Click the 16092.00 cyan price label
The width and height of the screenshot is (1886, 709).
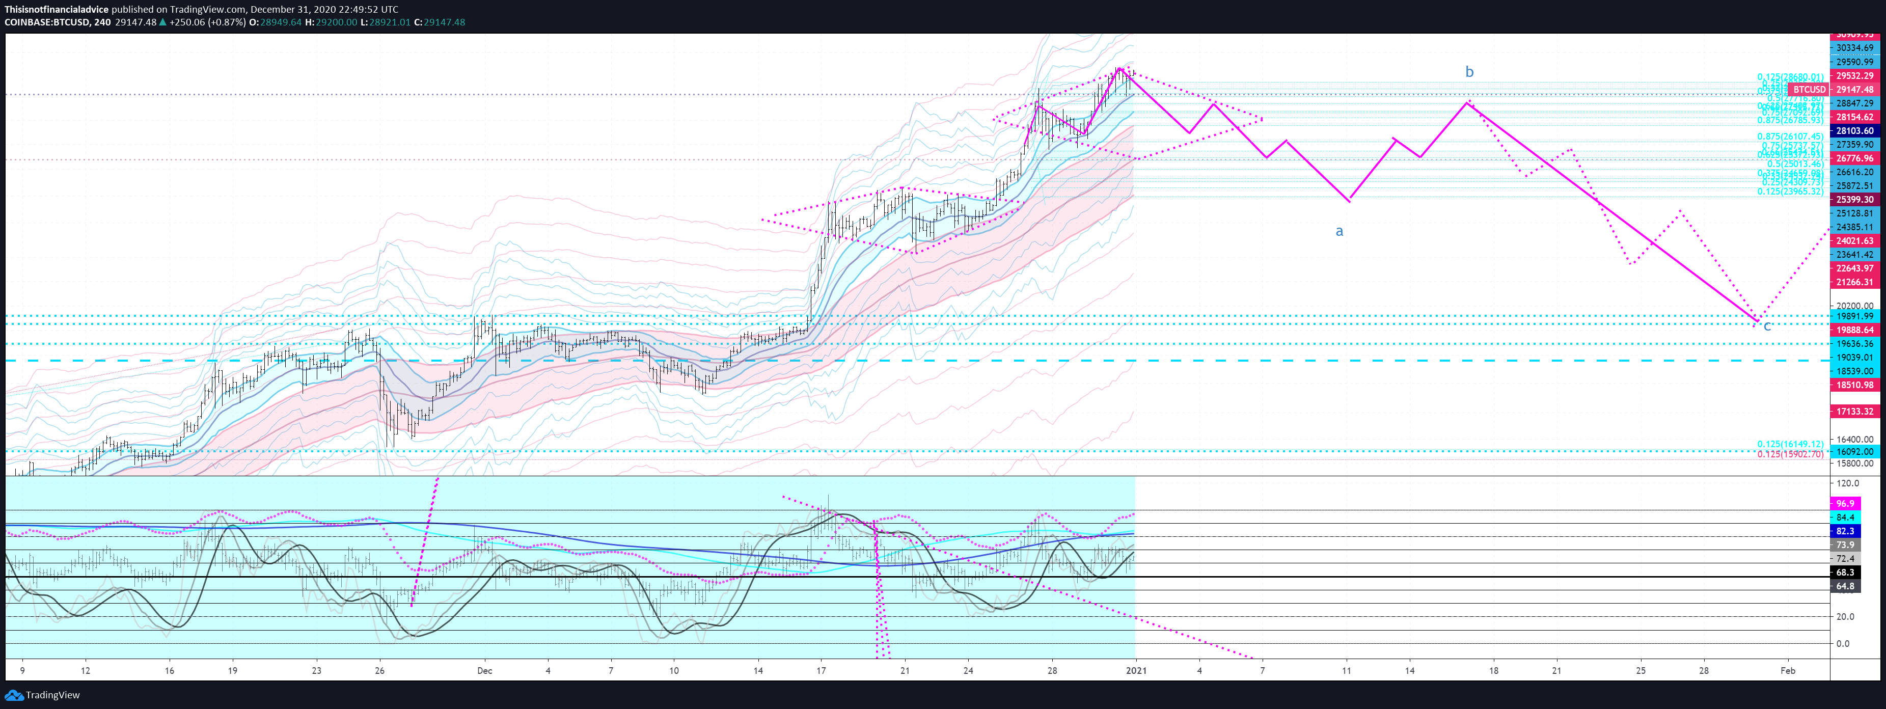tap(1855, 452)
